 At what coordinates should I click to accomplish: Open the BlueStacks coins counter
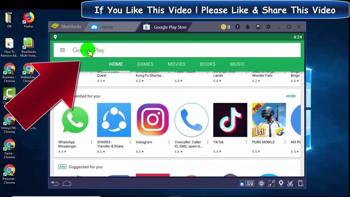tap(226, 27)
